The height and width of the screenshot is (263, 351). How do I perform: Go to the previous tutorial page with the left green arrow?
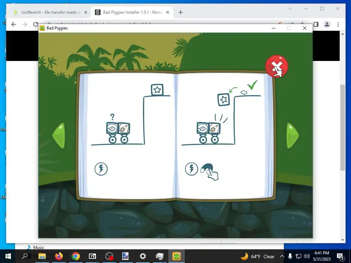59,135
